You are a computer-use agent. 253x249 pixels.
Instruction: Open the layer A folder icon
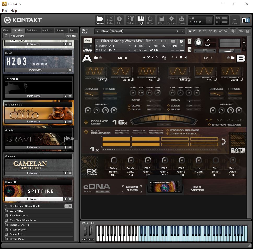[x=96, y=58]
